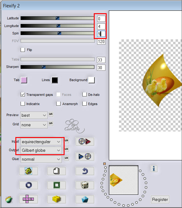Click the blue undo arrow button
Image resolution: width=182 pixels, height=208 pixels.
coord(85,171)
